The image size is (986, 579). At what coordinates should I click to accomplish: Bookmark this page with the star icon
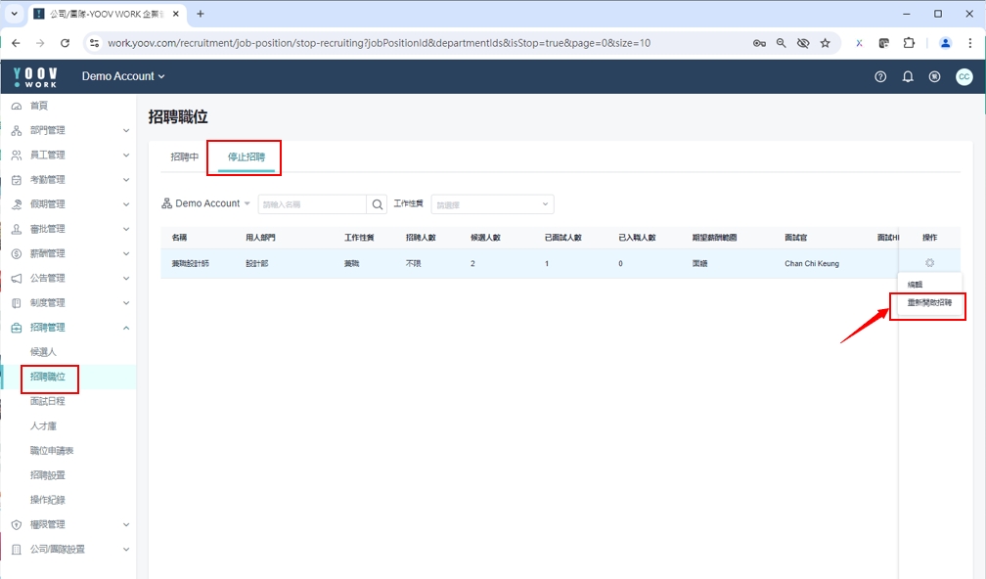(825, 43)
